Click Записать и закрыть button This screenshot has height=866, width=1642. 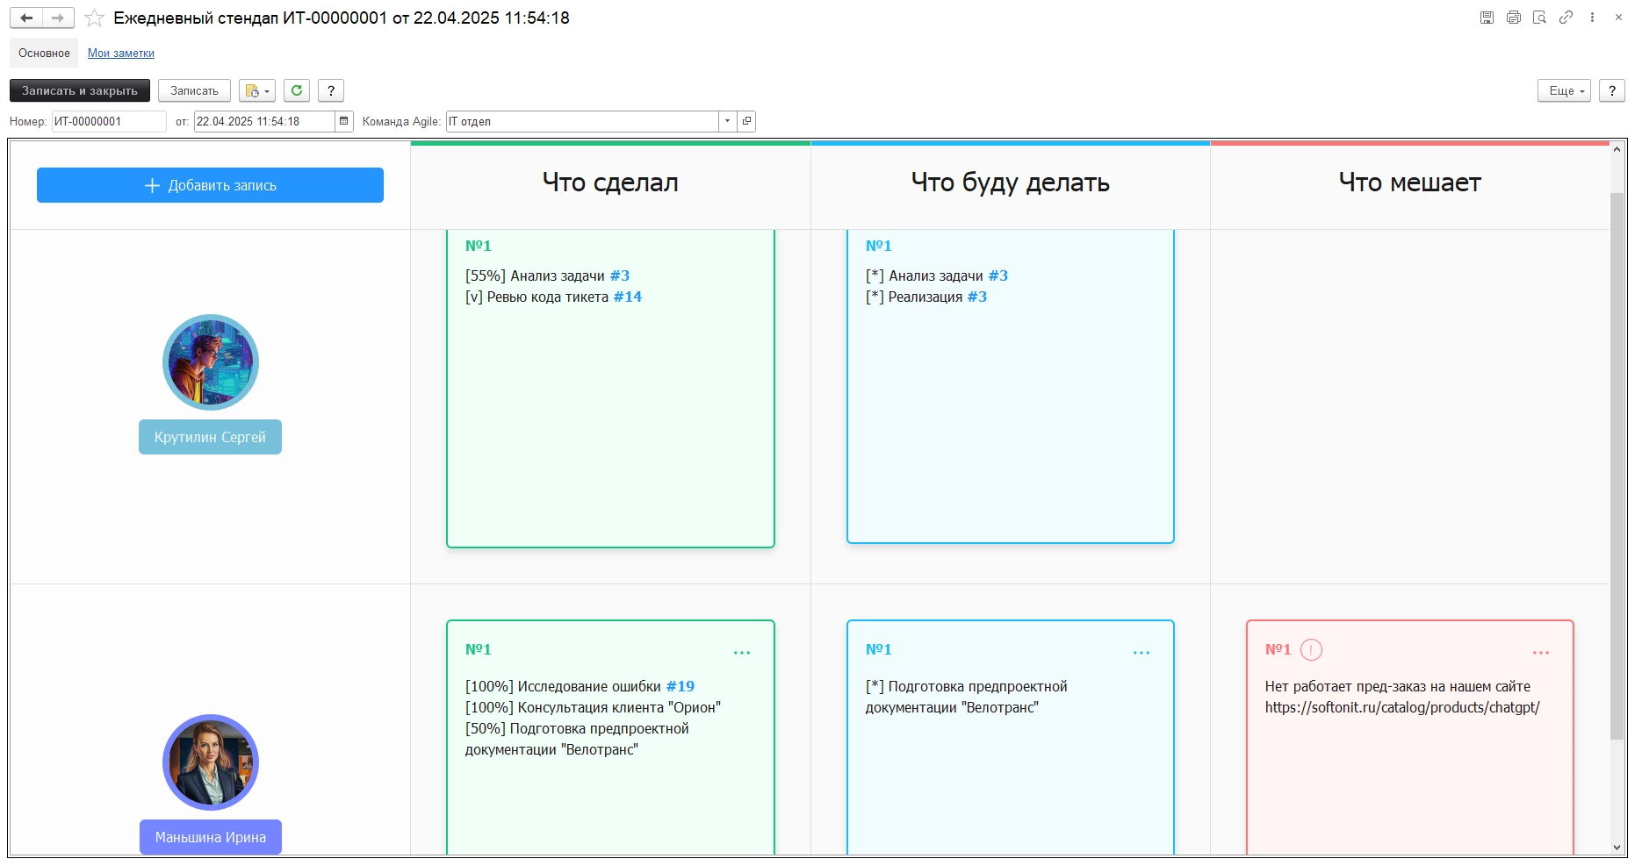tap(80, 90)
